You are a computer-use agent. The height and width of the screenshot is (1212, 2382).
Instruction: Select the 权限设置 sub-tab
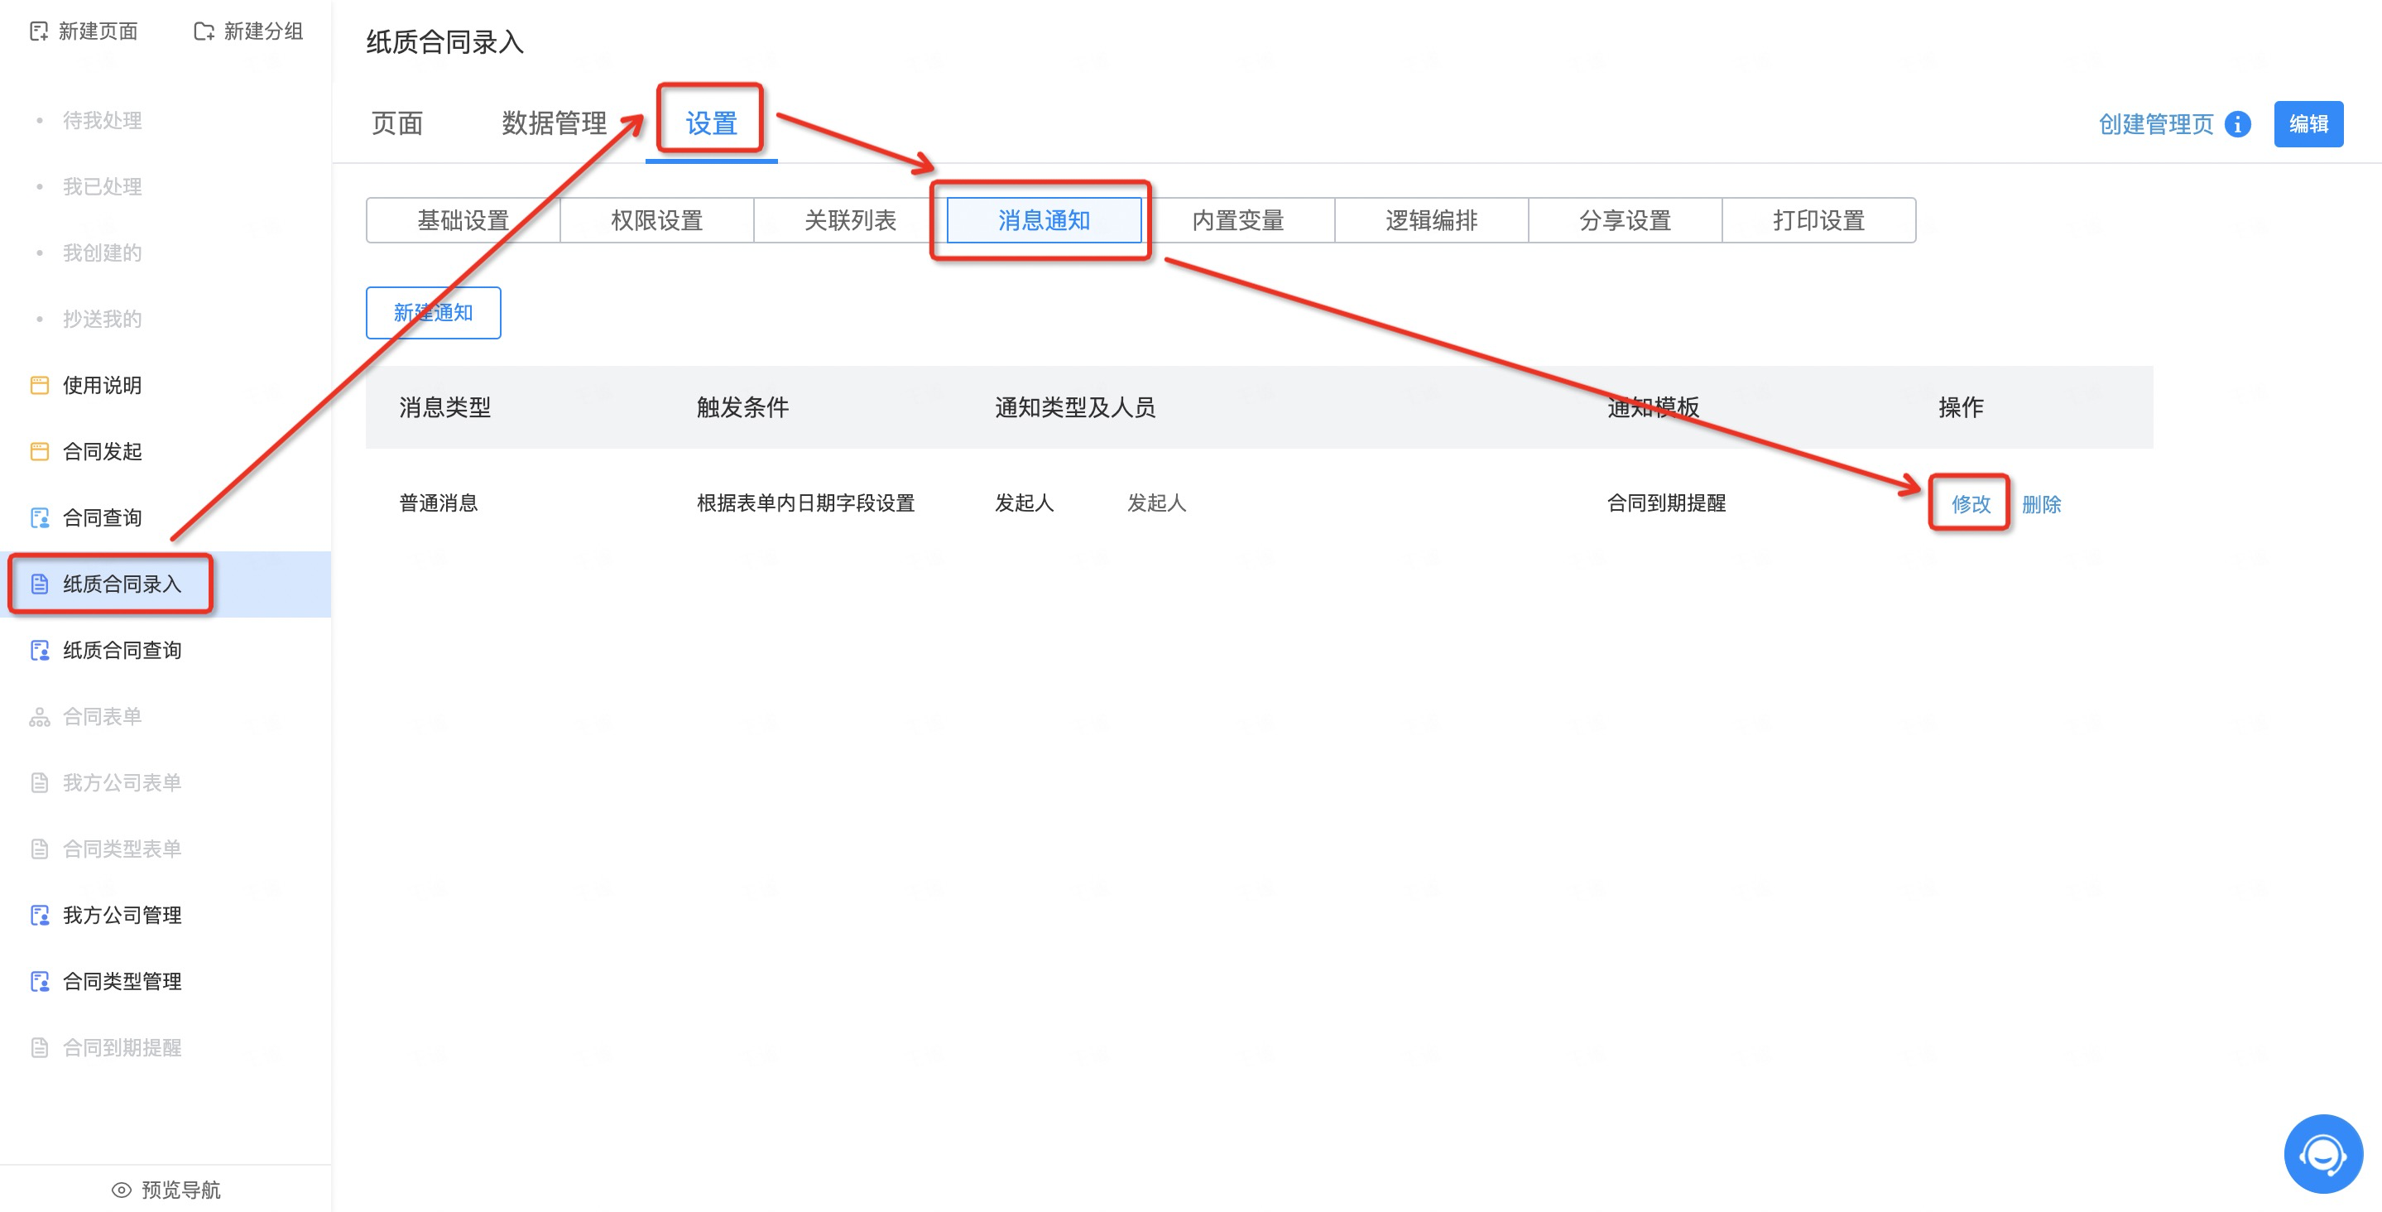tap(656, 220)
